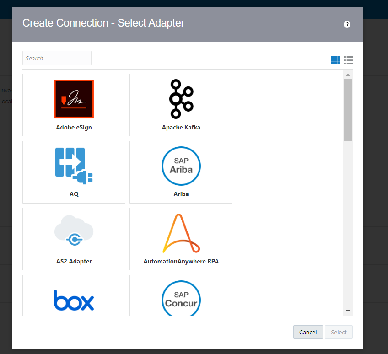This screenshot has width=388, height=354.
Task: Click the scrollbar down arrow
Action: point(348,311)
